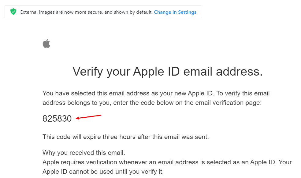Click the gray Apple logo
Viewport: 301px width, 178px height.
click(x=46, y=43)
